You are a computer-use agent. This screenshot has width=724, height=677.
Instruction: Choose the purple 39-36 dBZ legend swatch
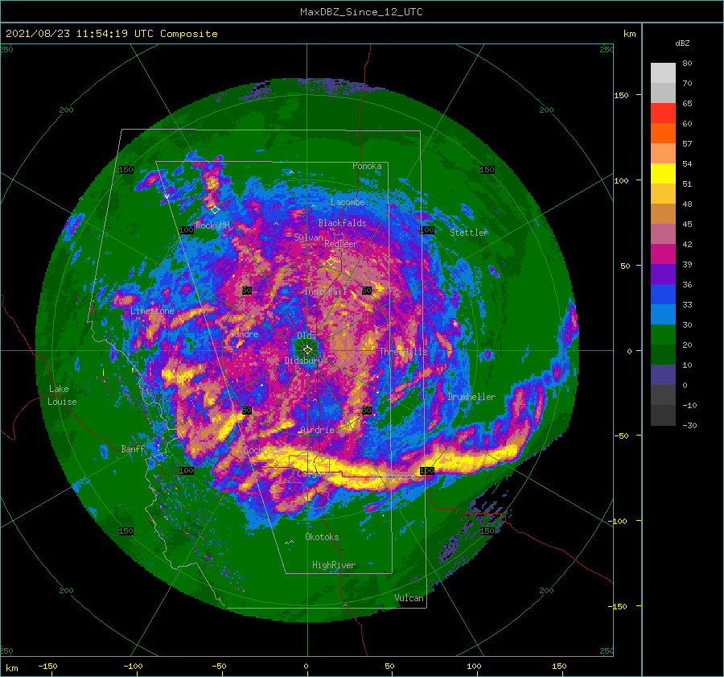pos(663,275)
